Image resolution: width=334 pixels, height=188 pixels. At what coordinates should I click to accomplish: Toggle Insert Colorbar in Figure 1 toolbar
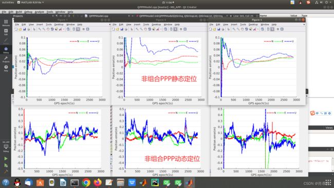[73, 29]
